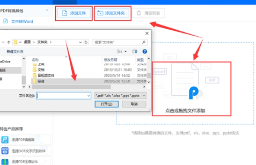Click 新建文件夹 in the dialog toolbar
This screenshot has width=256, height=165.
coord(15,52)
